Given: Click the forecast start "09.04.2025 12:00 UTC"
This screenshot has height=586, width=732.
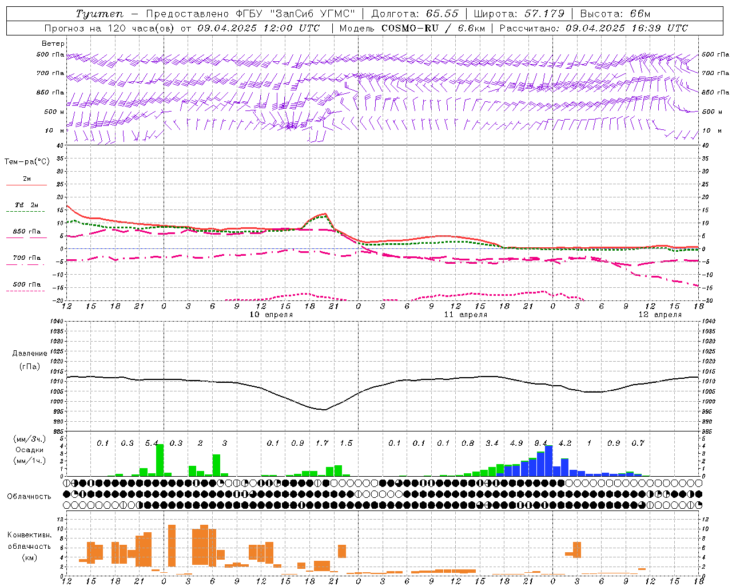Looking at the screenshot, I should tap(258, 28).
